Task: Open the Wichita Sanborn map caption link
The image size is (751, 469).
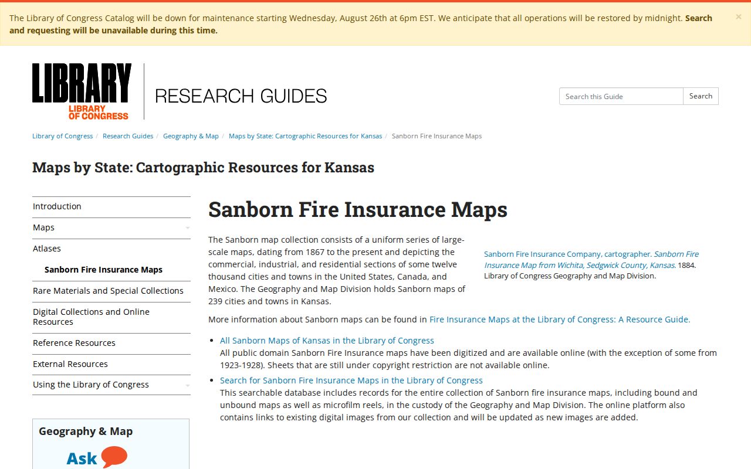Action: coord(591,260)
